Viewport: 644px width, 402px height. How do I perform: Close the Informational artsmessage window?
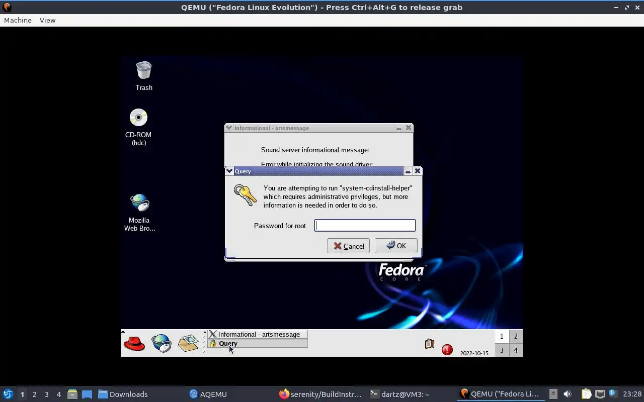pos(409,128)
